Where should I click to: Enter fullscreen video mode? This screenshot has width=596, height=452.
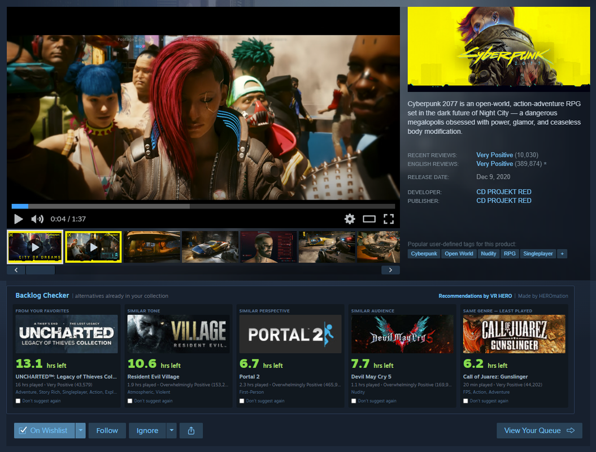pos(389,219)
